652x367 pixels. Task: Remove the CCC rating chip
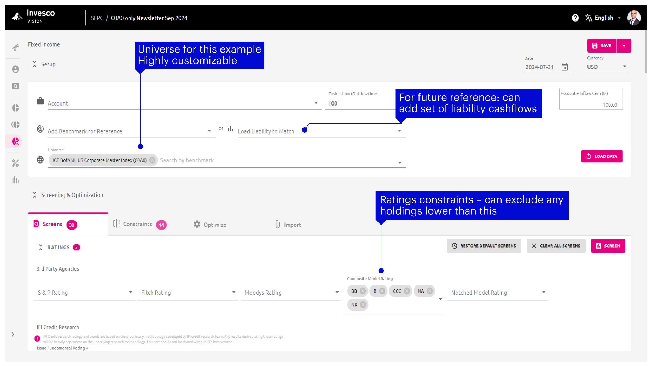click(407, 291)
